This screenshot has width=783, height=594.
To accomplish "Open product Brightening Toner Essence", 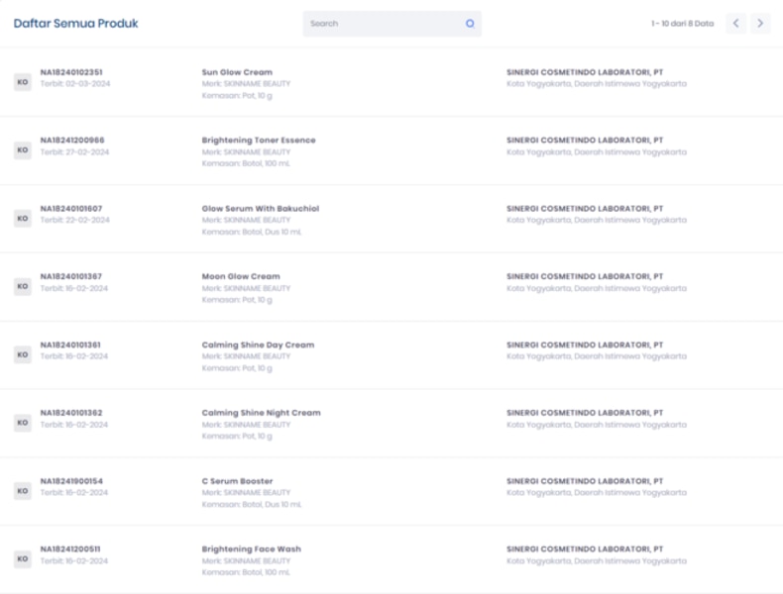I will (259, 141).
